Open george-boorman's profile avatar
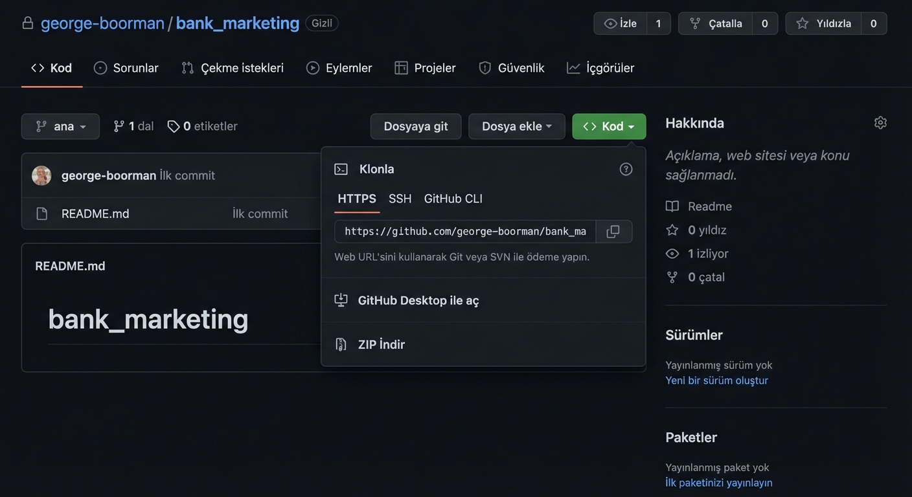The width and height of the screenshot is (912, 497). pos(41,175)
